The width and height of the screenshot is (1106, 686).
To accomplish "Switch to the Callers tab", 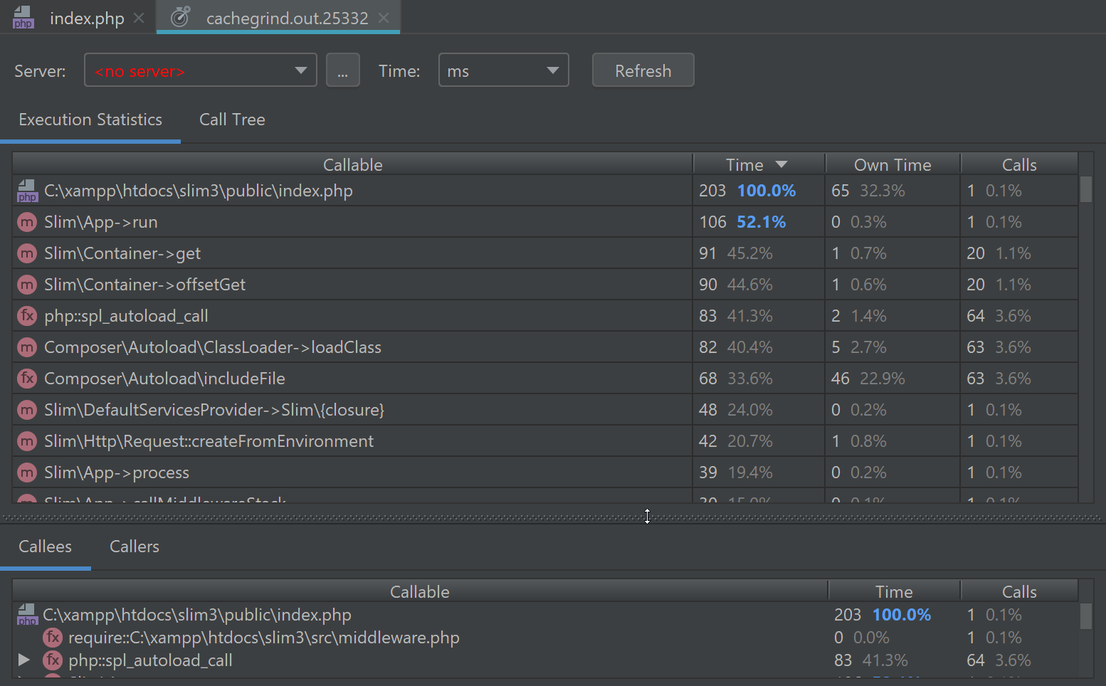I will tap(135, 547).
